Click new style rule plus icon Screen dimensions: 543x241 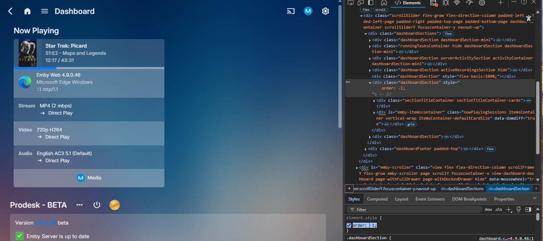pos(509,209)
